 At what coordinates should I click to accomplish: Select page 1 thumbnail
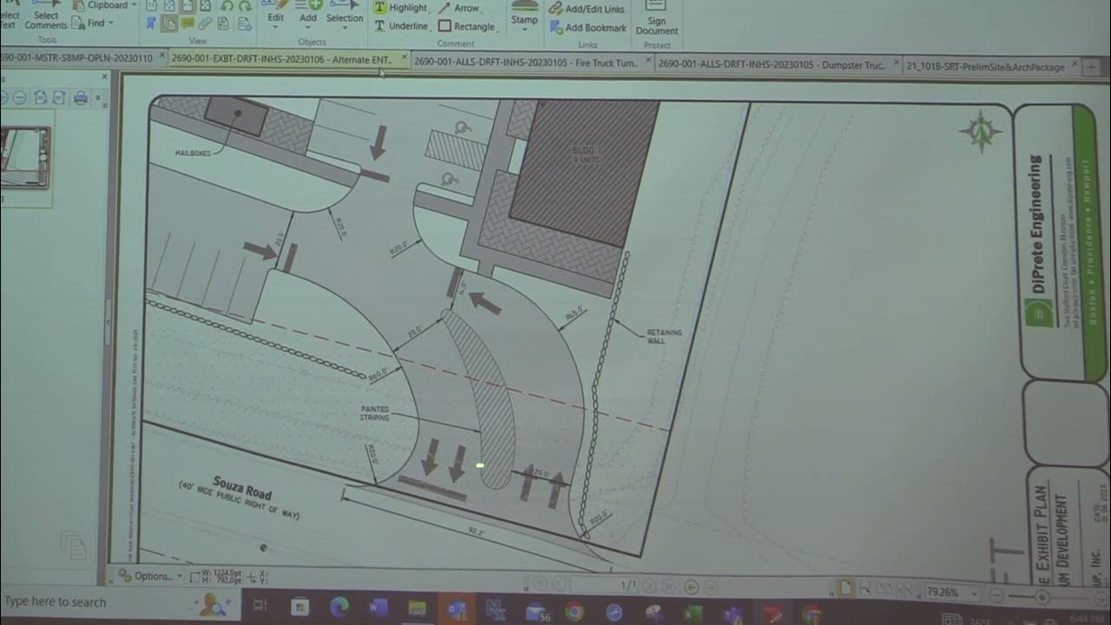25,159
